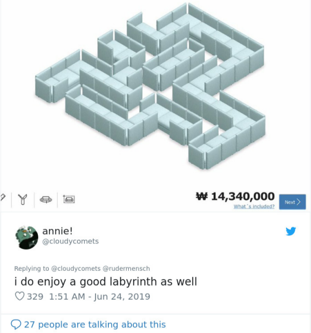Open the @cloudycomets handle below annie!
The height and width of the screenshot is (333, 311).
pos(71,241)
